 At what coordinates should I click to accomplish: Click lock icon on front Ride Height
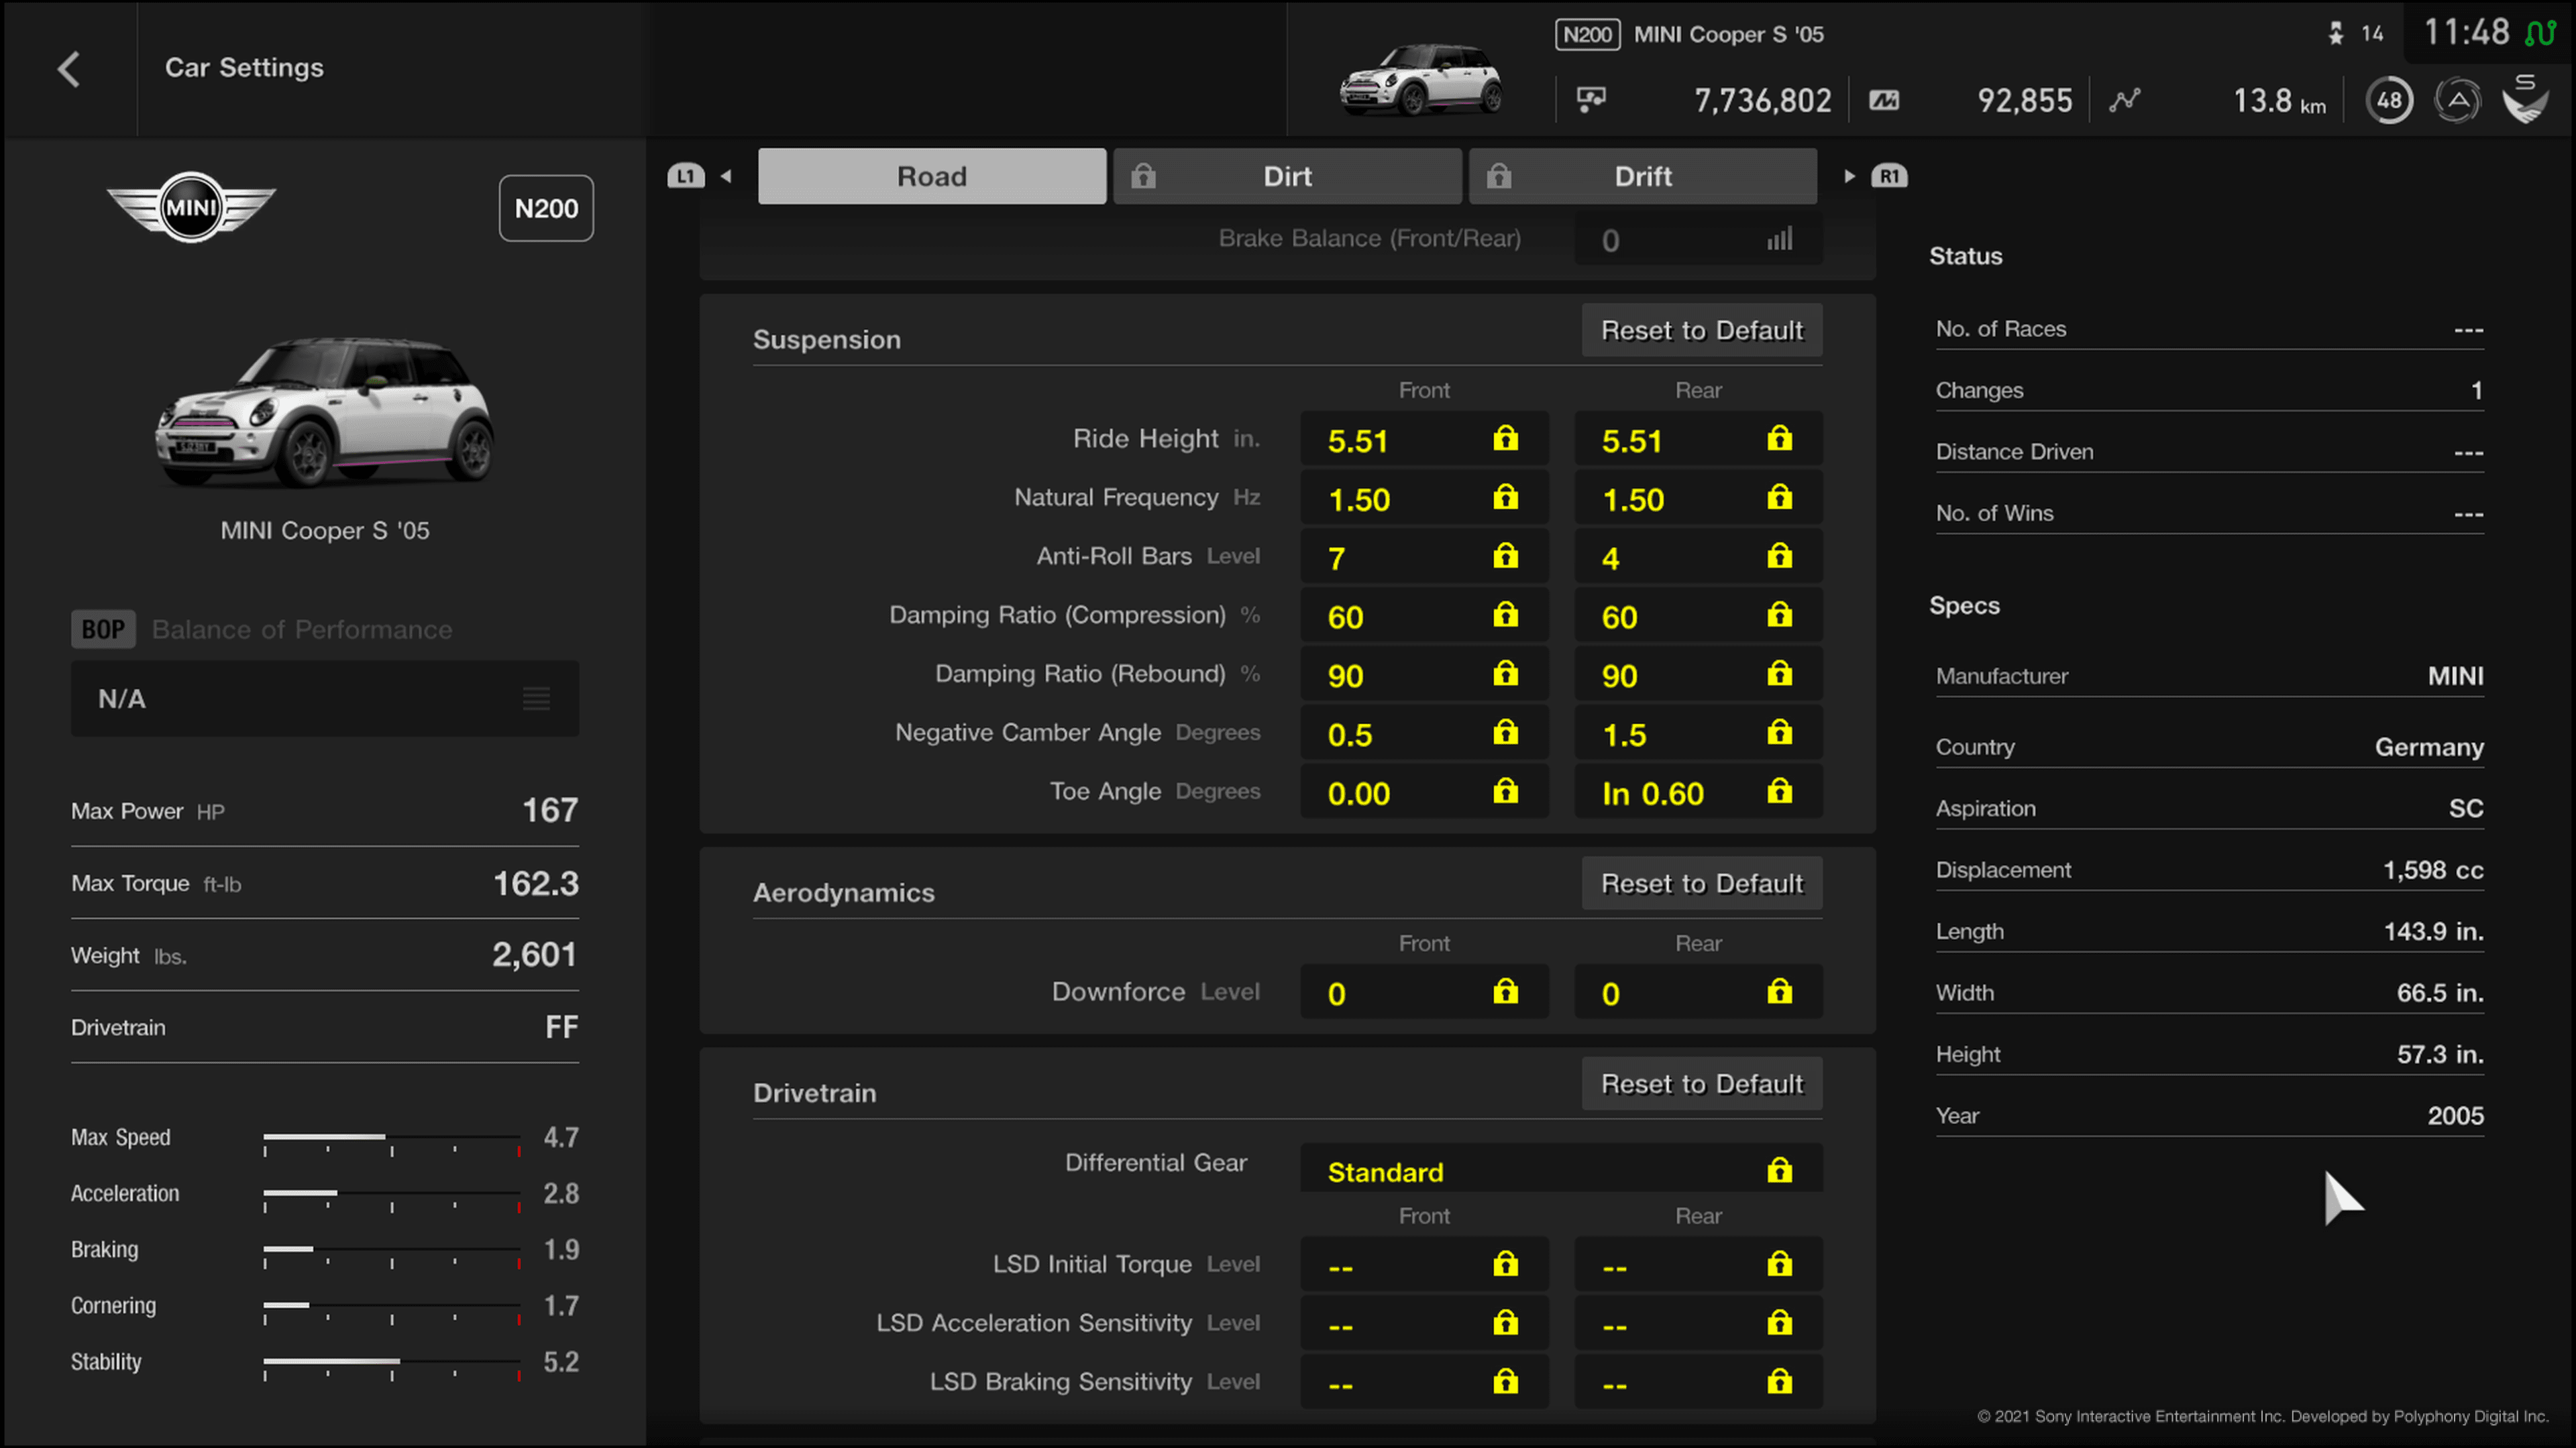[1505, 438]
